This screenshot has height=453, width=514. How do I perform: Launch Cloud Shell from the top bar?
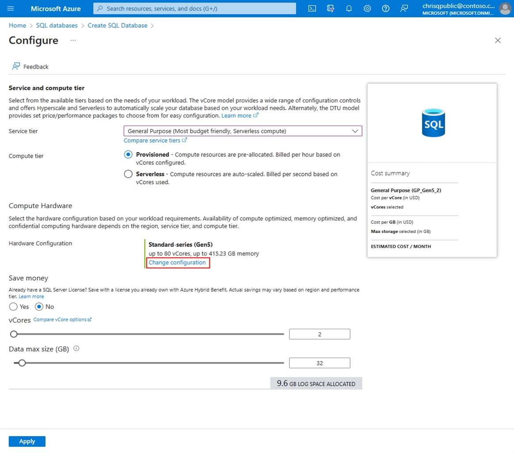pos(312,8)
